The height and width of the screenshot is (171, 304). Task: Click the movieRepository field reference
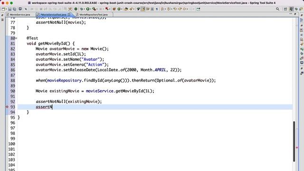[x=64, y=80]
